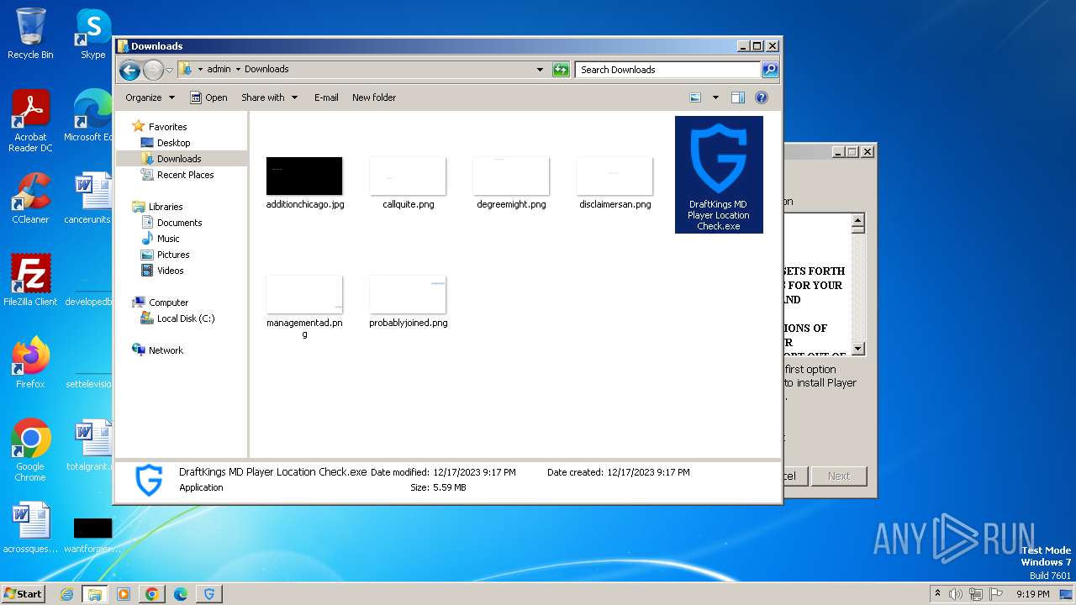Image resolution: width=1076 pixels, height=605 pixels.
Task: Click the E-mail command
Action: 326,97
